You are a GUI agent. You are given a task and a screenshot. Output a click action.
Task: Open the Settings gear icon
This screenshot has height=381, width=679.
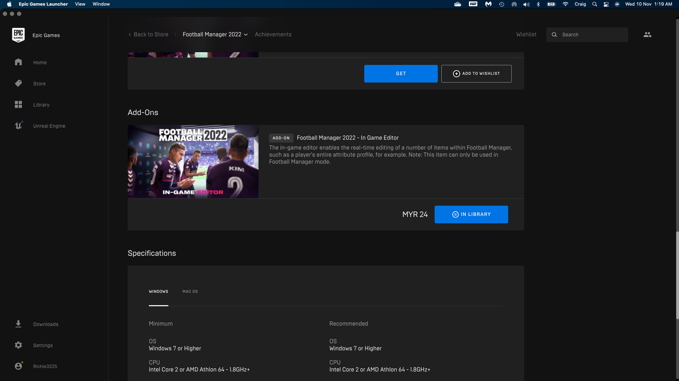pyautogui.click(x=18, y=345)
